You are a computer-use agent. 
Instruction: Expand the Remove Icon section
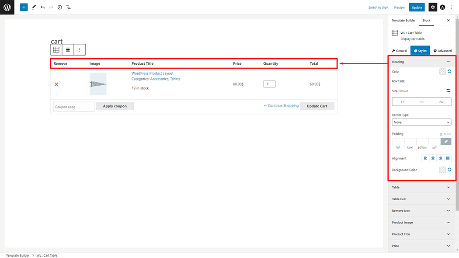(x=421, y=211)
